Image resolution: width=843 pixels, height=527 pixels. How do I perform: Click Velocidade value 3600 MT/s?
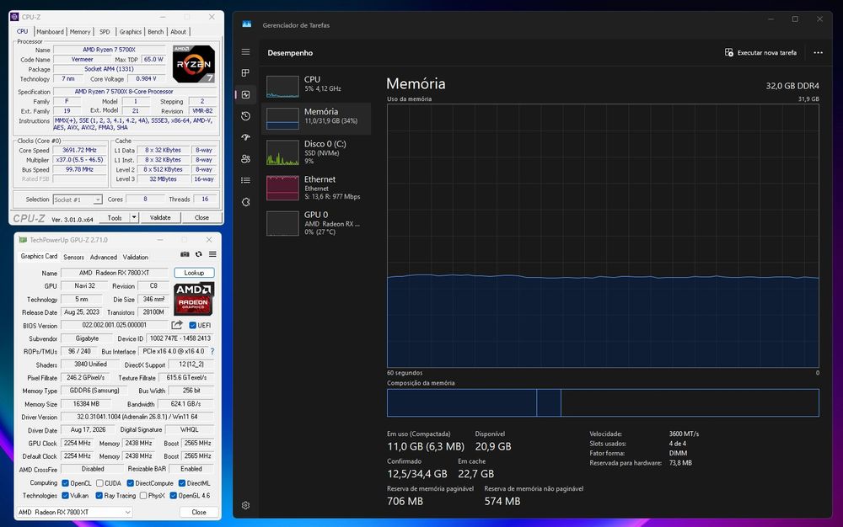point(684,434)
